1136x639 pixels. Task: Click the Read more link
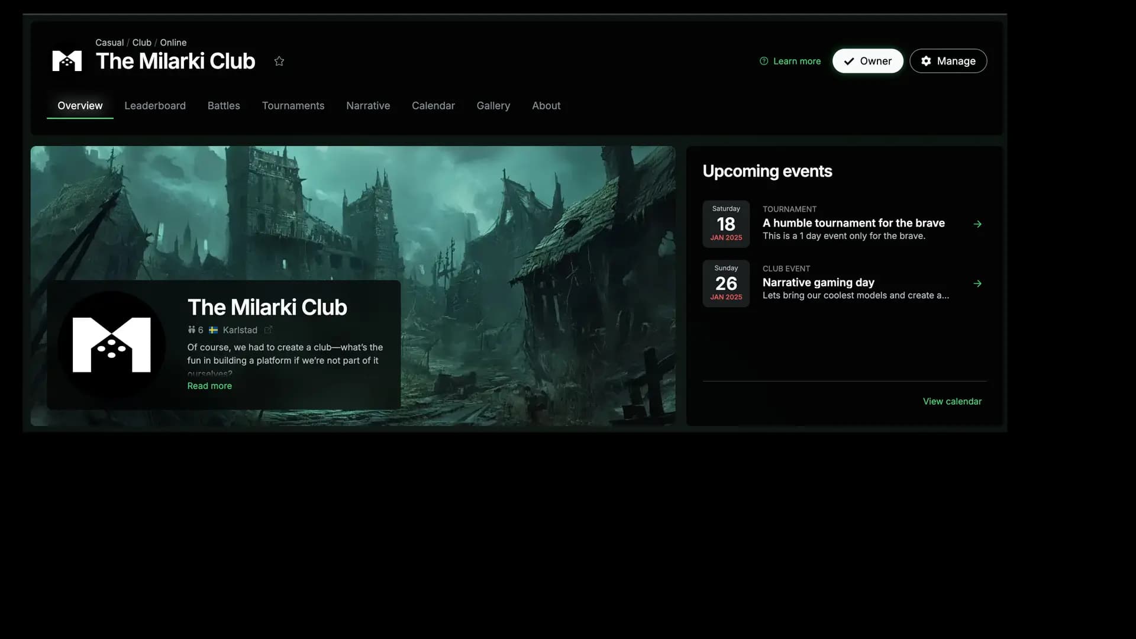click(209, 386)
